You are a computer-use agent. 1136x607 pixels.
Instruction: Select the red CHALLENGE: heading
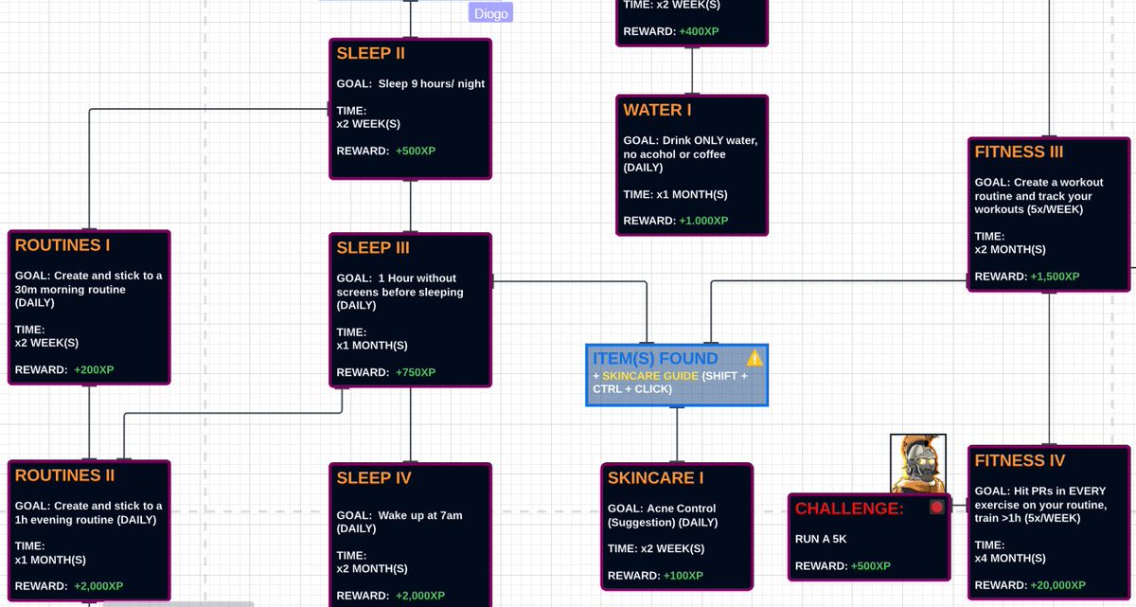click(849, 509)
